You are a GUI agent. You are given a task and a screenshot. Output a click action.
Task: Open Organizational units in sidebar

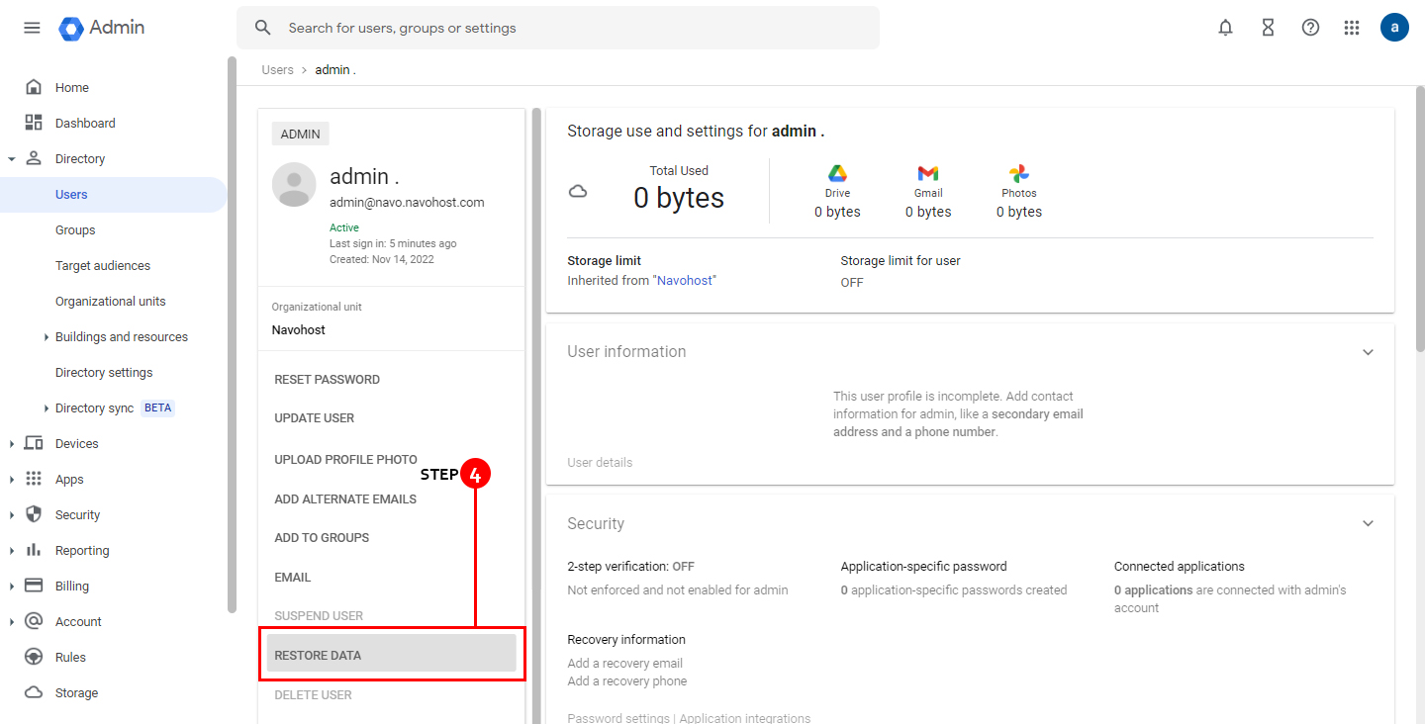pyautogui.click(x=110, y=302)
